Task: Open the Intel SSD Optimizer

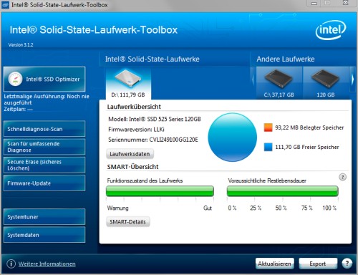Action: point(44,79)
